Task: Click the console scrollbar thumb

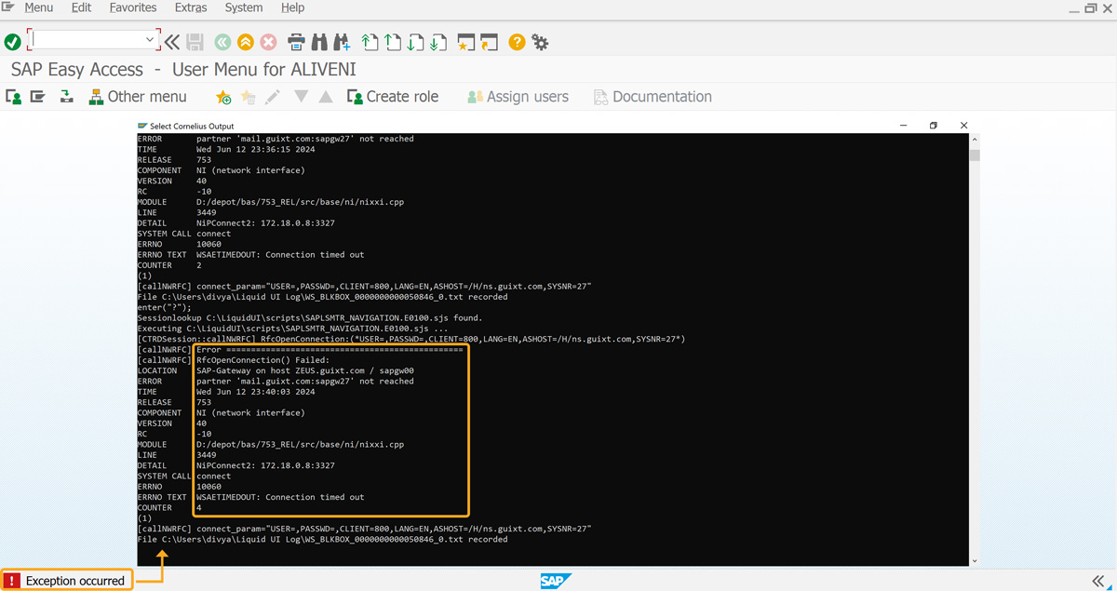Action: (975, 154)
